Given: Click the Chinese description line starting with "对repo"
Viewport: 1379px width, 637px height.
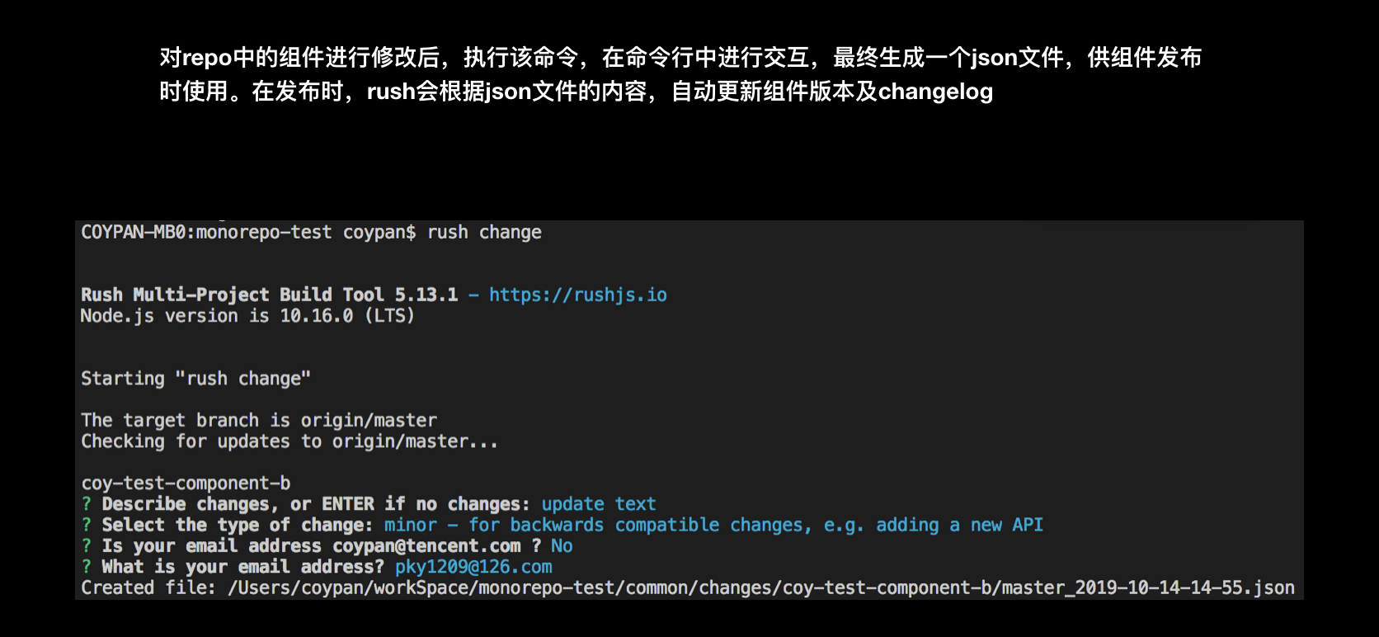Looking at the screenshot, I should pyautogui.click(x=680, y=58).
